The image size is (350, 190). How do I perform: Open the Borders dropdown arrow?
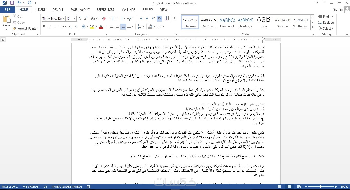coord(163,26)
